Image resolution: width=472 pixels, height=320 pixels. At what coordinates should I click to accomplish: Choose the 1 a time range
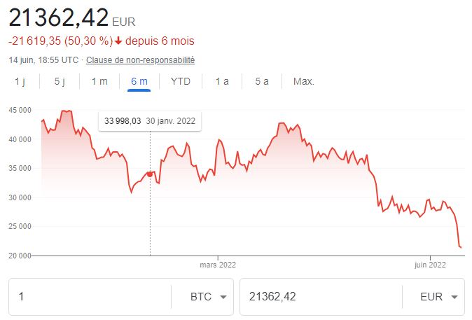[x=222, y=81]
